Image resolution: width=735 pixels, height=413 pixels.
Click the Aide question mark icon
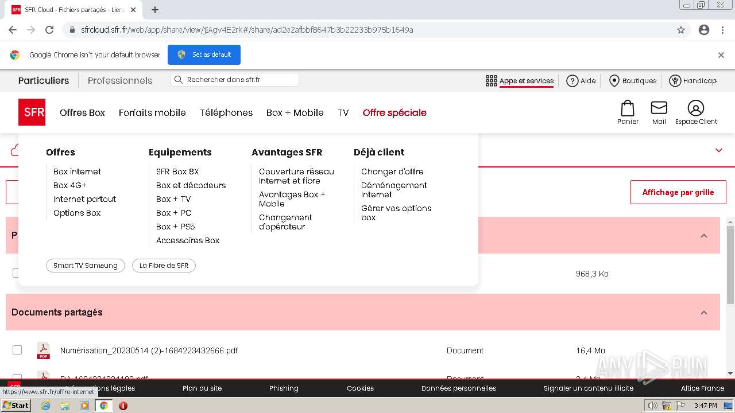(572, 81)
